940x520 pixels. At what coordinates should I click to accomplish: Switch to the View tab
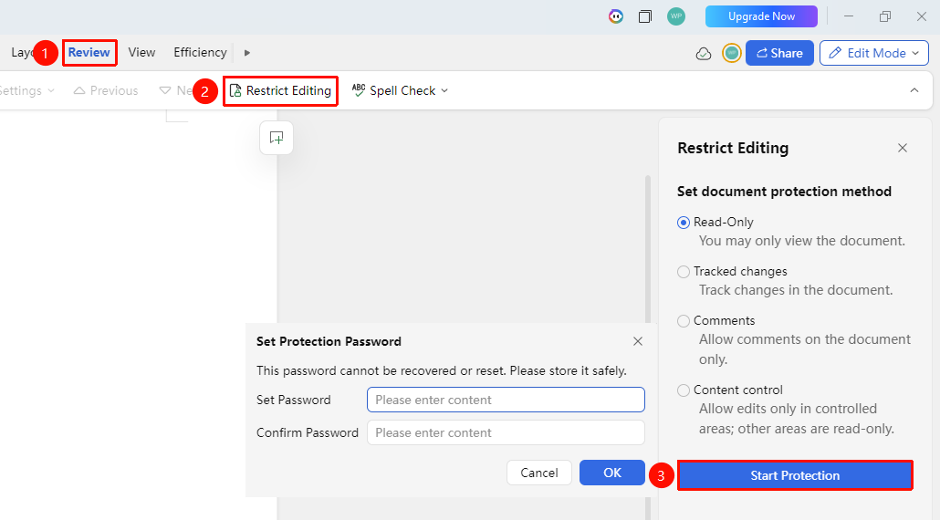click(x=141, y=52)
